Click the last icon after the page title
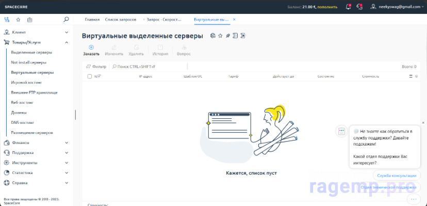The width and height of the screenshot is (427, 206). tap(243, 36)
